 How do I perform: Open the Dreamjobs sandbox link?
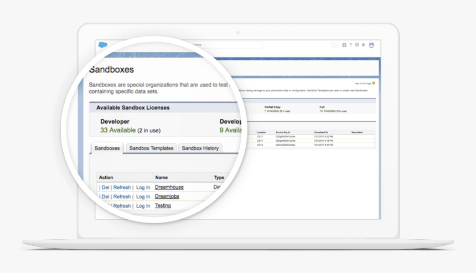[167, 197]
